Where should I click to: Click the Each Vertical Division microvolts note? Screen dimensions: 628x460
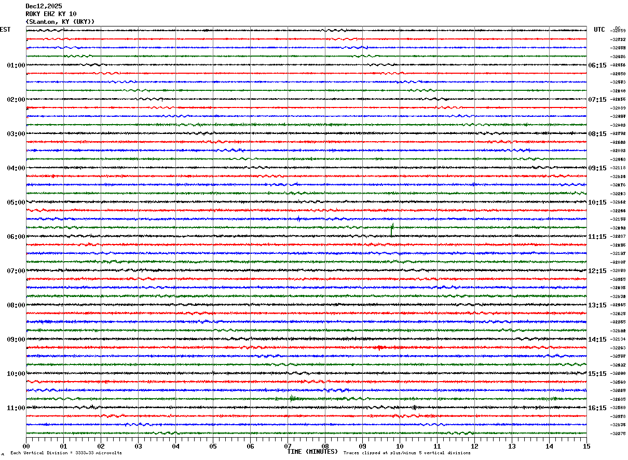(66, 453)
